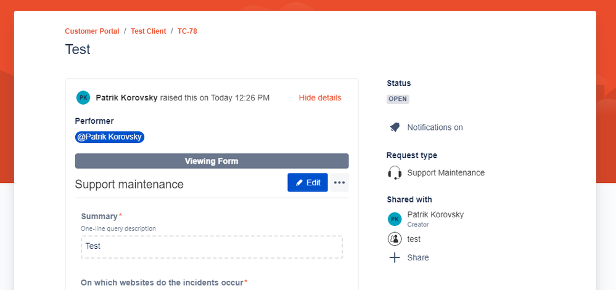Click the Request type heading
Viewport: 616px width, 290px height.
tap(412, 155)
